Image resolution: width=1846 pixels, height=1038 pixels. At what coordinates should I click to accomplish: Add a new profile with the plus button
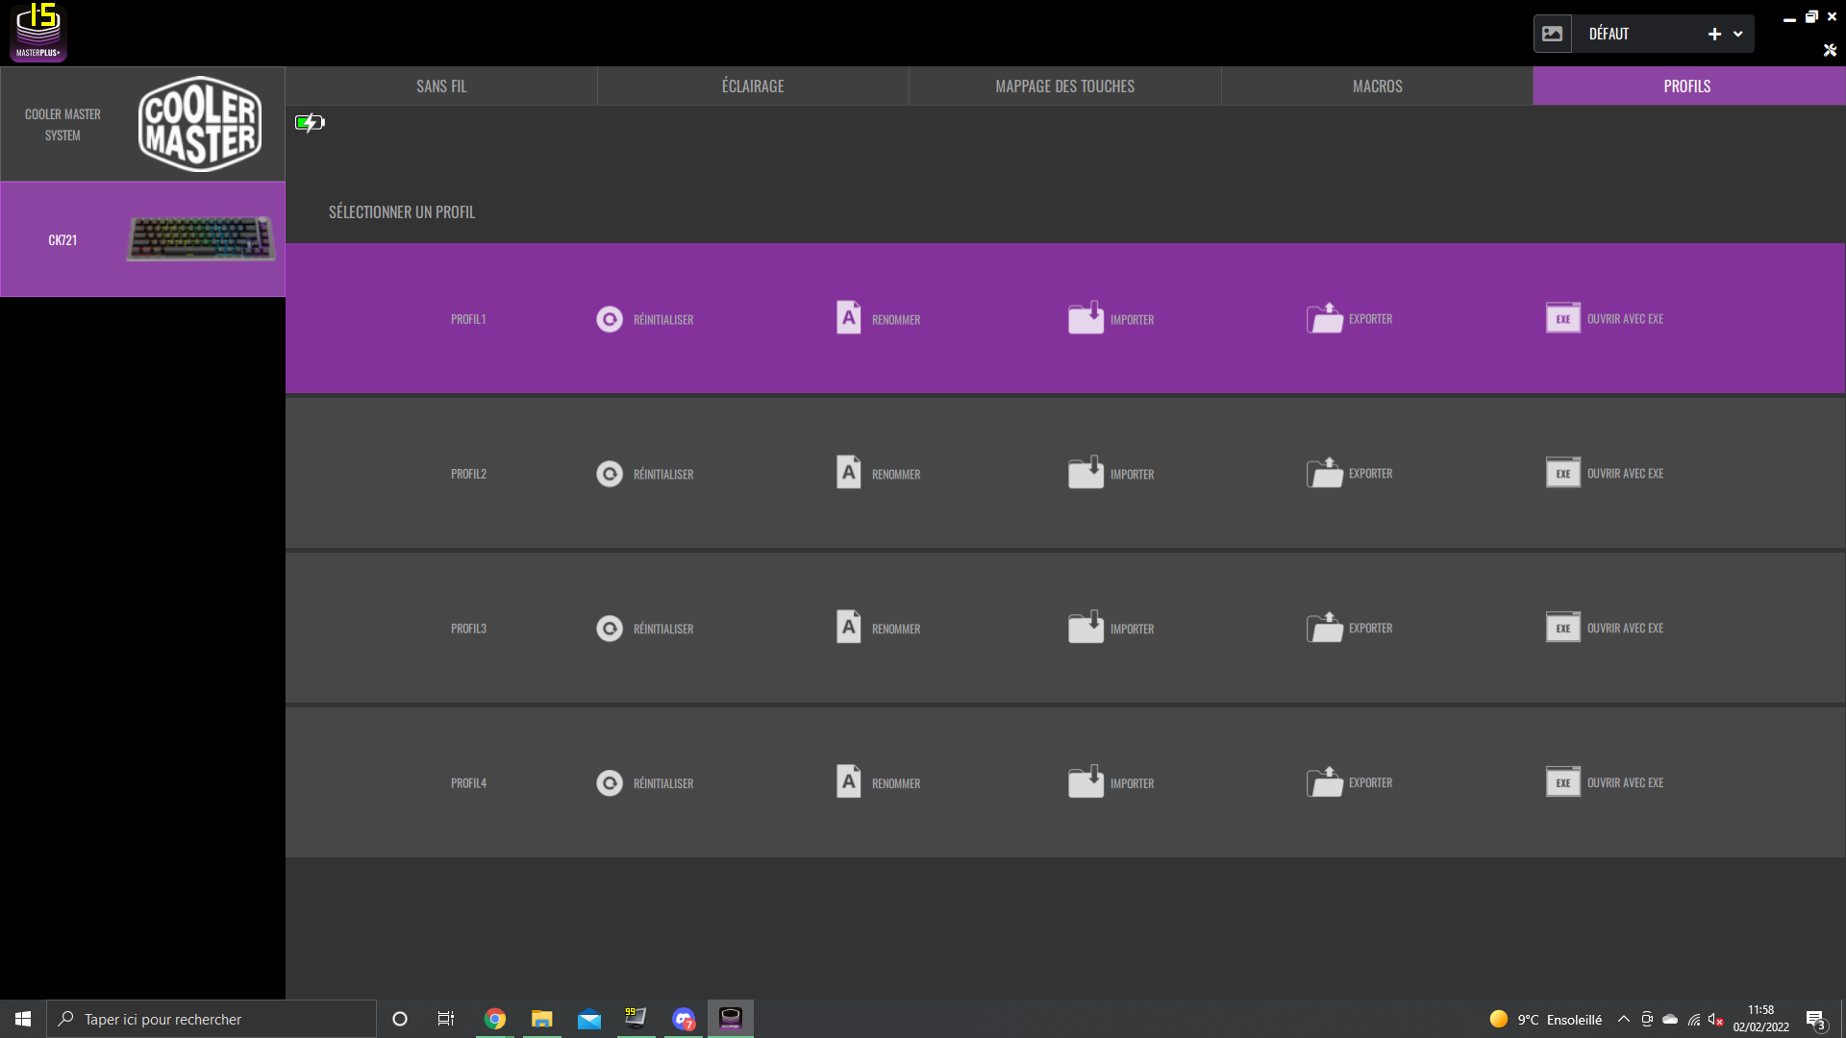coord(1714,34)
